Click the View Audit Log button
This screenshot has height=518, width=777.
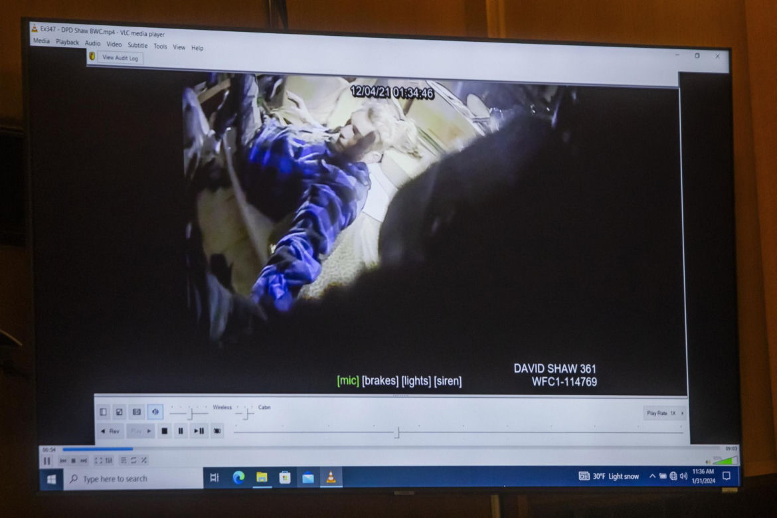point(120,58)
